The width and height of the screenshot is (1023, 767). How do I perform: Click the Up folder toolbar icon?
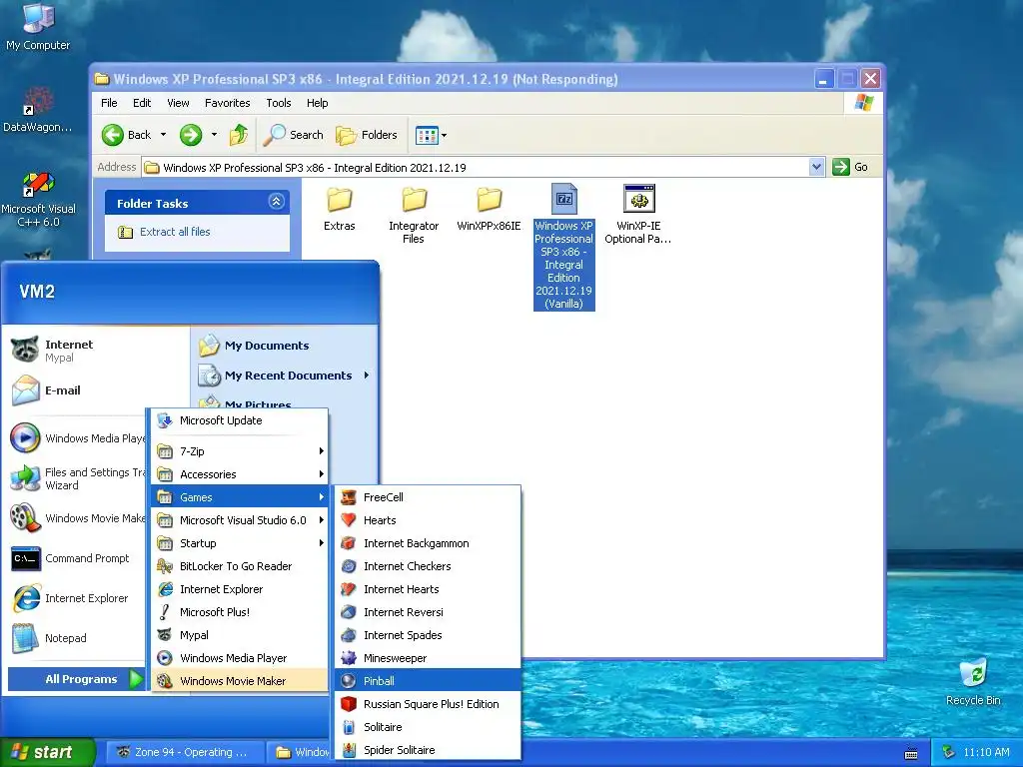239,135
